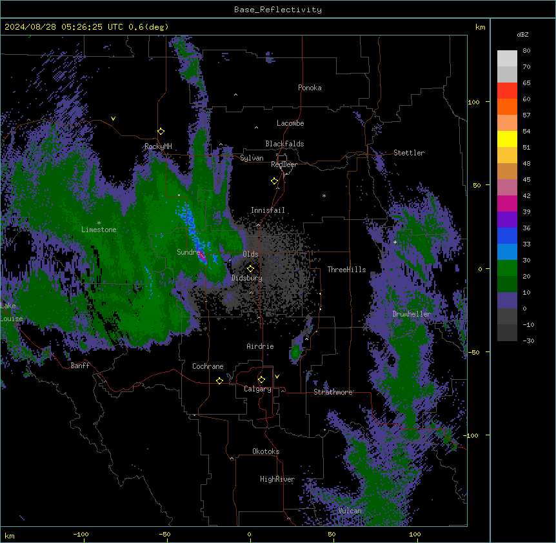Click the Lake Louise label

coord(10,312)
